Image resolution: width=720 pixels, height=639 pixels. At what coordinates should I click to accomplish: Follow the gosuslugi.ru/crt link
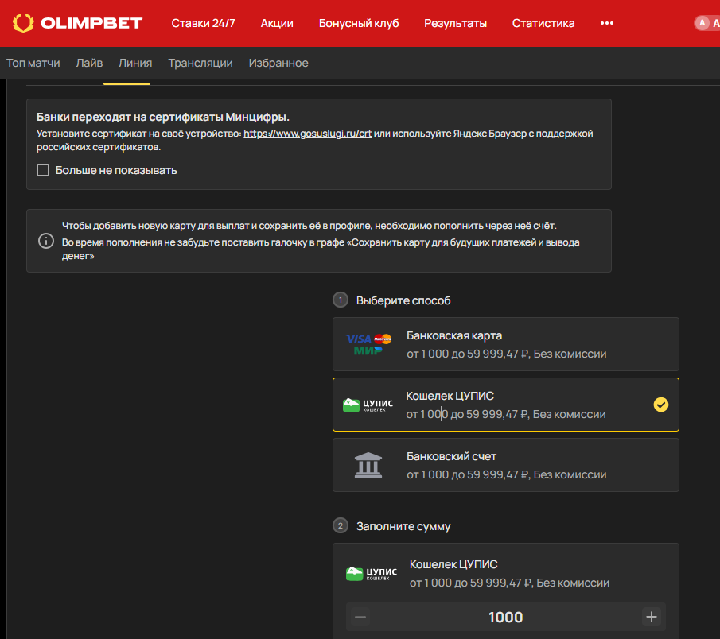click(x=307, y=134)
